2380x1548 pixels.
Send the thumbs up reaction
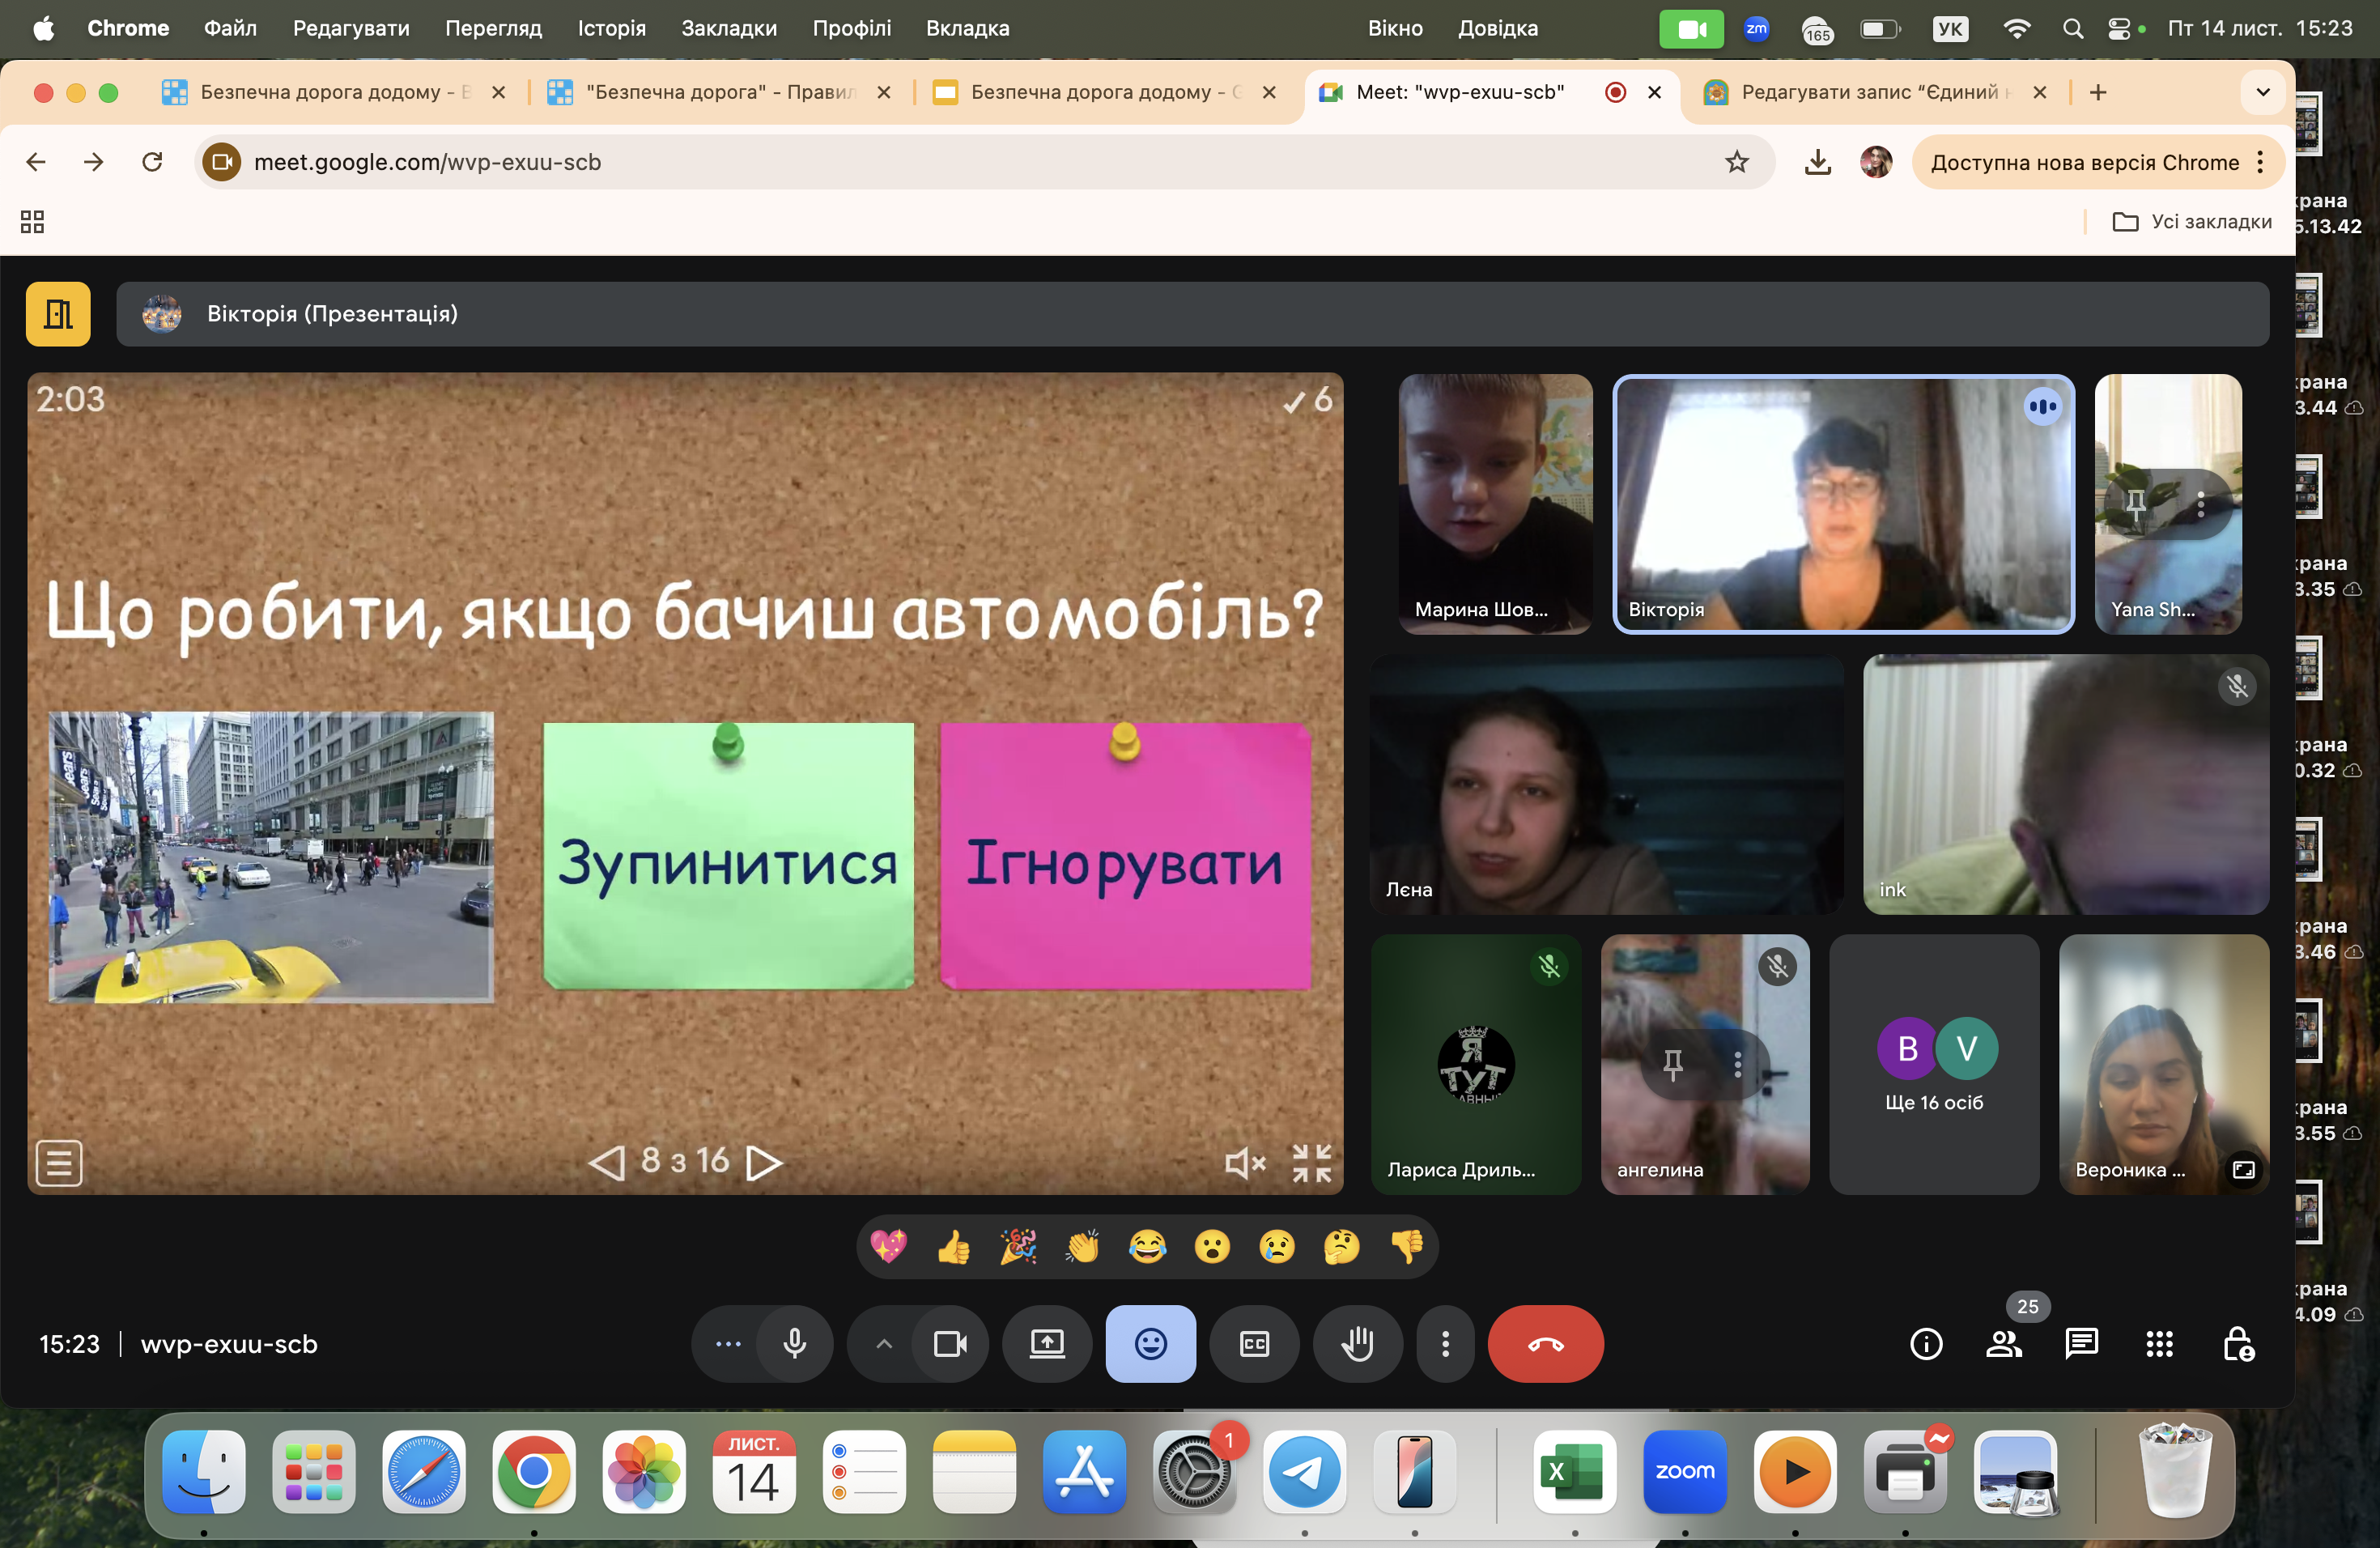953,1247
